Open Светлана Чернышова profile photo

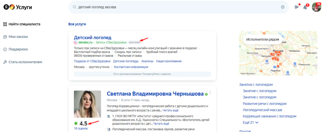click(87, 104)
